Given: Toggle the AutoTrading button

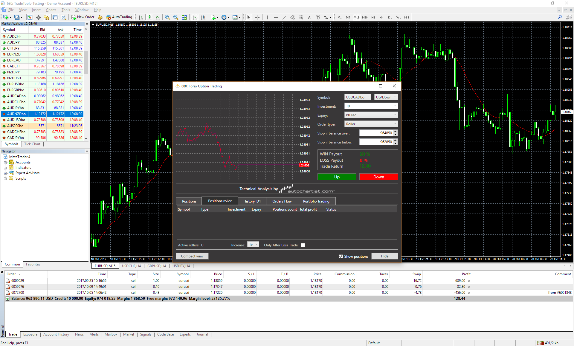Looking at the screenshot, I should coord(119,17).
